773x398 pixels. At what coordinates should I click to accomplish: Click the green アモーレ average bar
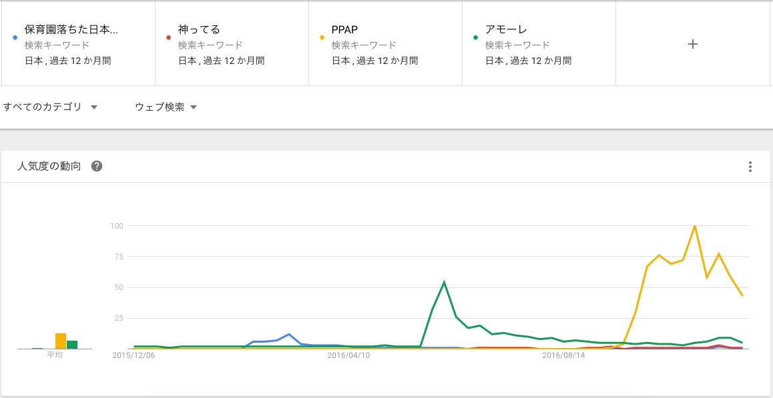click(x=72, y=345)
